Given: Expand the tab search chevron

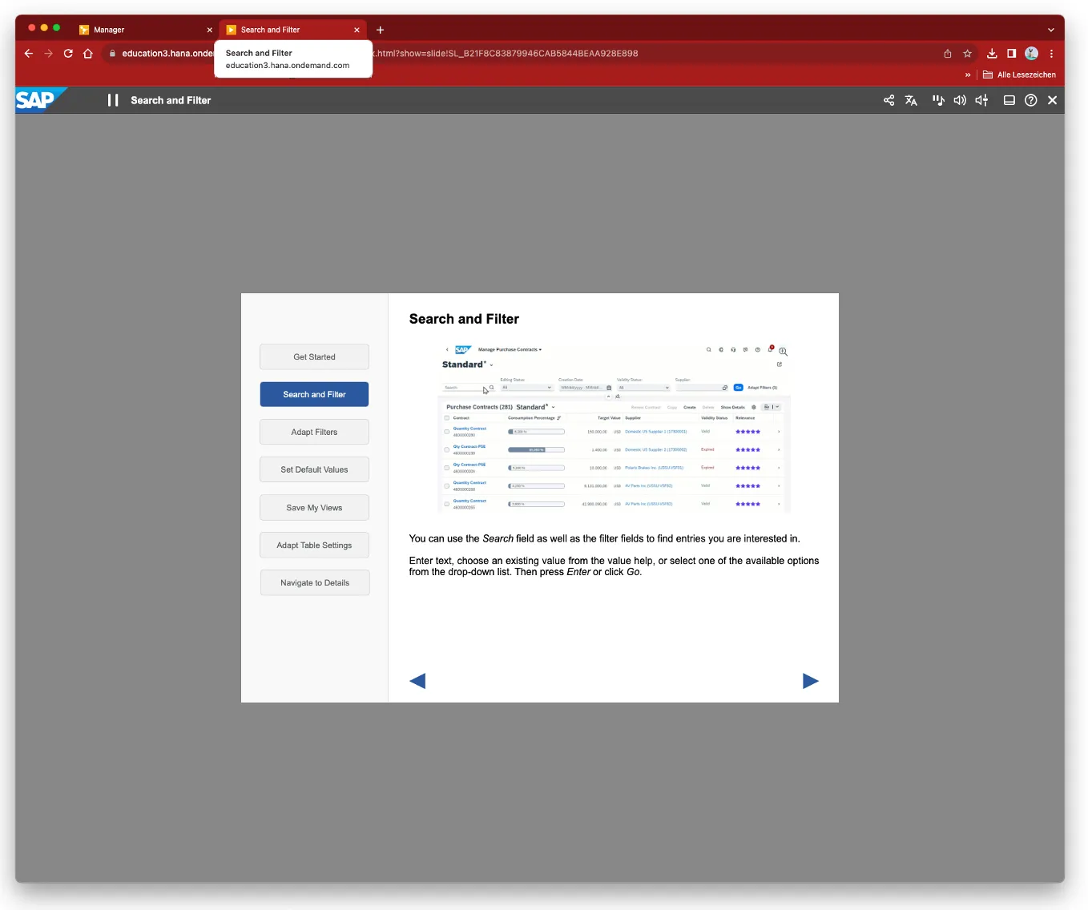Looking at the screenshot, I should tap(1051, 30).
